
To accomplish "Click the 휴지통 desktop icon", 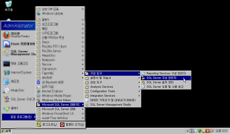I will point(9,6).
